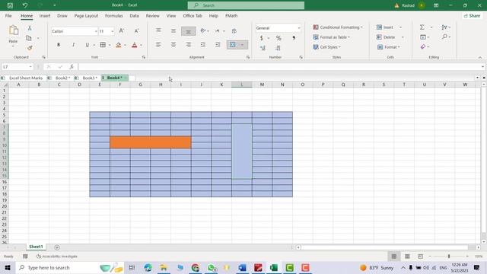Screen dimensions: 487x274
Task: Align text to top
Action: pyautogui.click(x=158, y=30)
